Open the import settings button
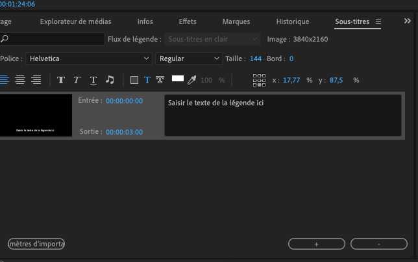The height and width of the screenshot is (262, 418). [36, 244]
